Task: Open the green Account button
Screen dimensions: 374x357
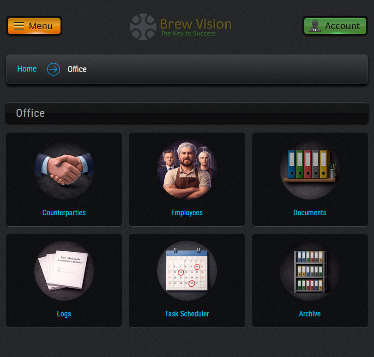Action: (x=335, y=26)
